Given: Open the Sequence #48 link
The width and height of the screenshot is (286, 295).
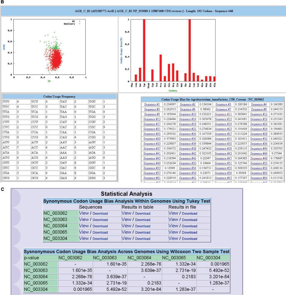Looking at the screenshot, I should coord(259,158).
